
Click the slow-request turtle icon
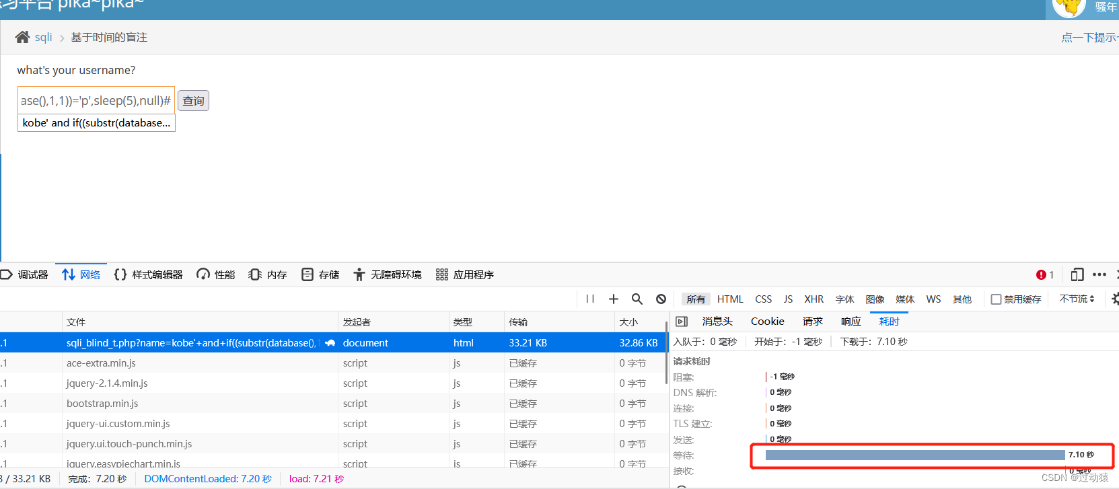pos(330,343)
